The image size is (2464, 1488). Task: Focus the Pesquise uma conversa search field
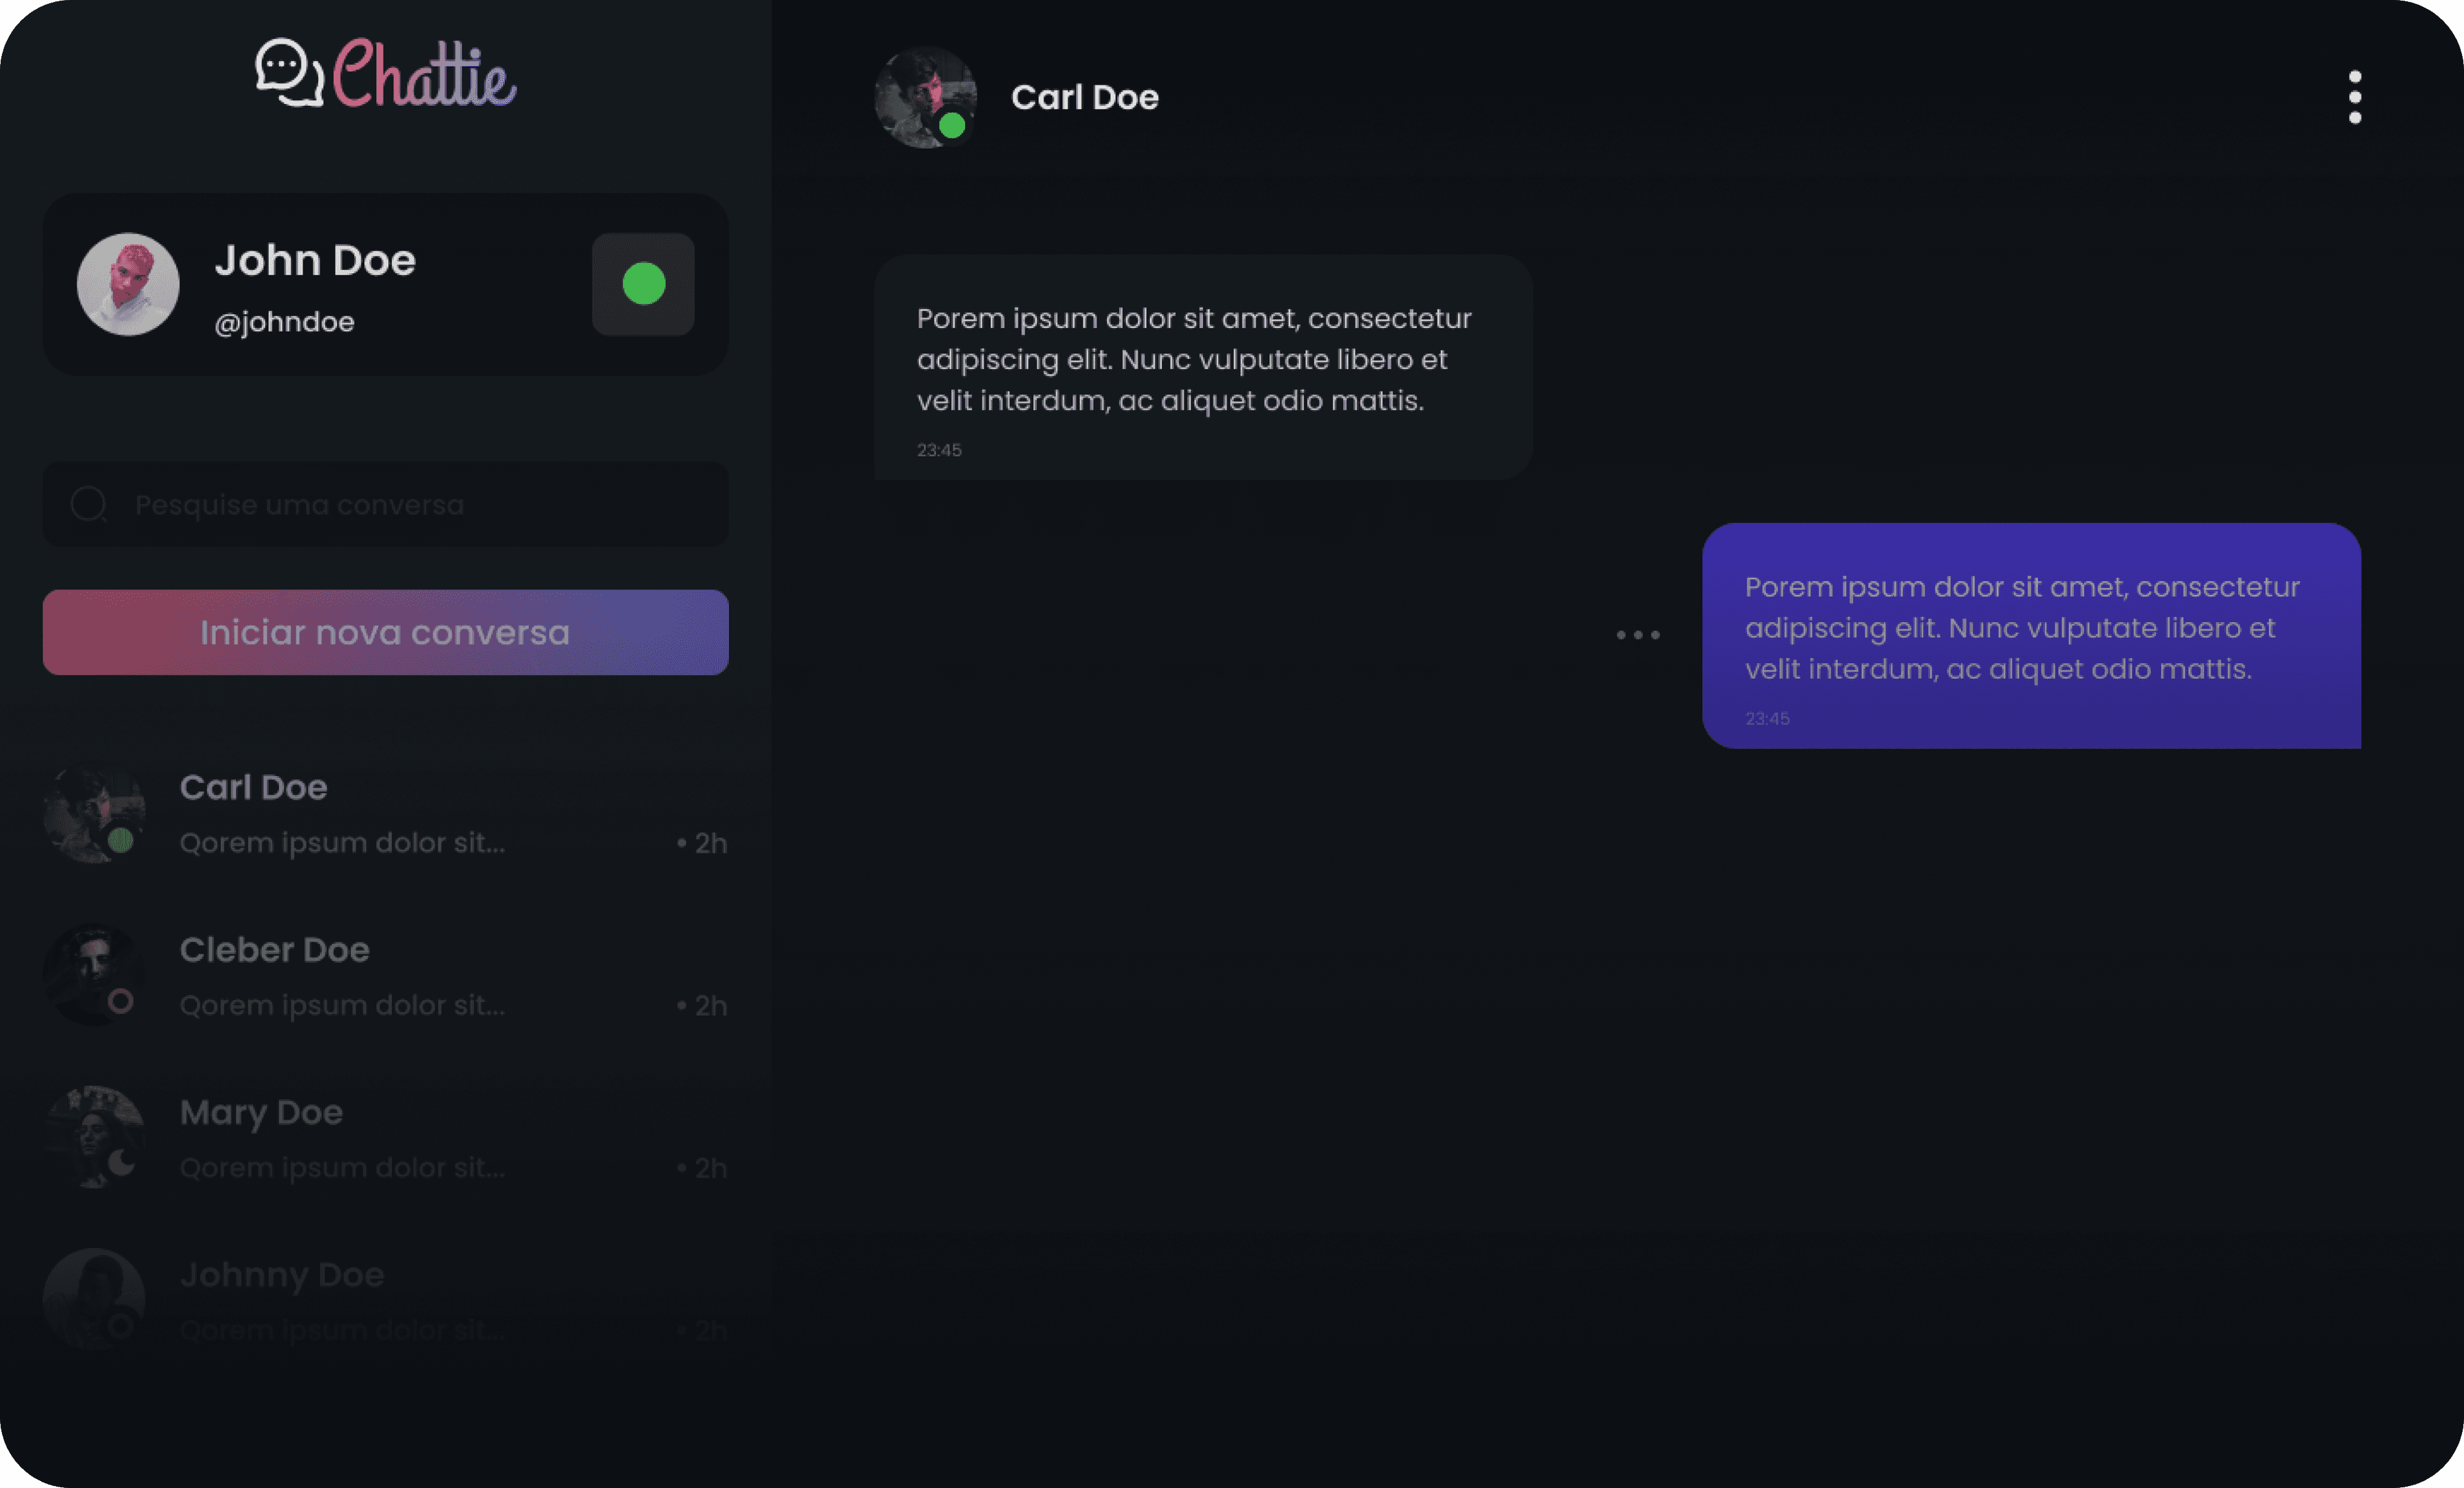(x=385, y=503)
